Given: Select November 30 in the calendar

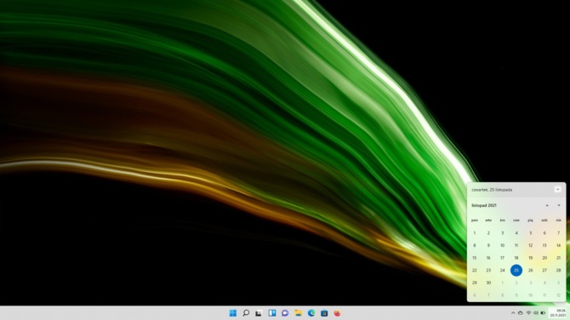Looking at the screenshot, I should (x=488, y=283).
